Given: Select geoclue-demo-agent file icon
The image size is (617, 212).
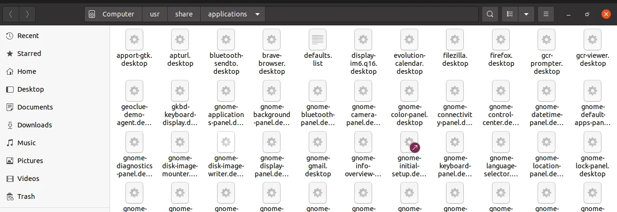Looking at the screenshot, I should [x=134, y=90].
